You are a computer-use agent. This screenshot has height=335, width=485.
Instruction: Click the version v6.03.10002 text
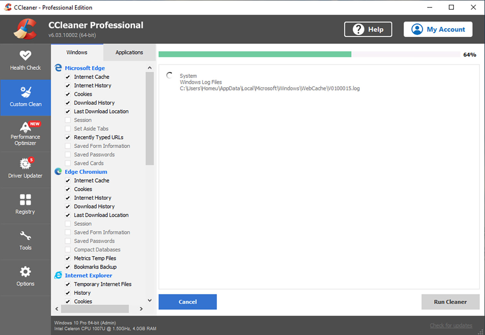(x=72, y=35)
